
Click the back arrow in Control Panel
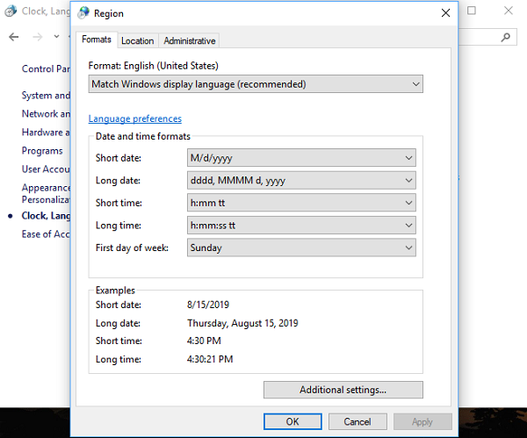point(14,37)
